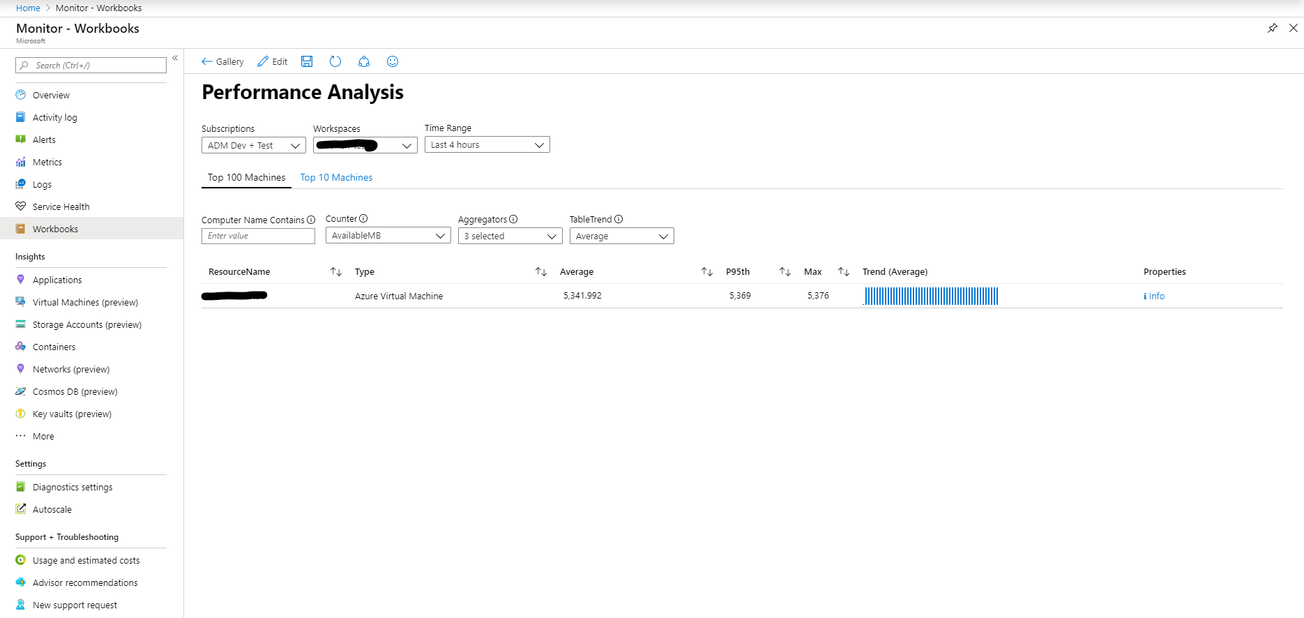Click the Edit pencil icon
Image resolution: width=1304 pixels, height=618 pixels.
click(263, 61)
